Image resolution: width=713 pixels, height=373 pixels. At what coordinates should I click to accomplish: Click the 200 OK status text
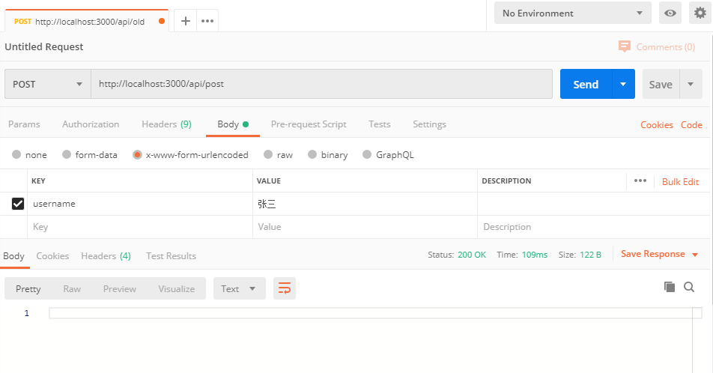(x=472, y=255)
